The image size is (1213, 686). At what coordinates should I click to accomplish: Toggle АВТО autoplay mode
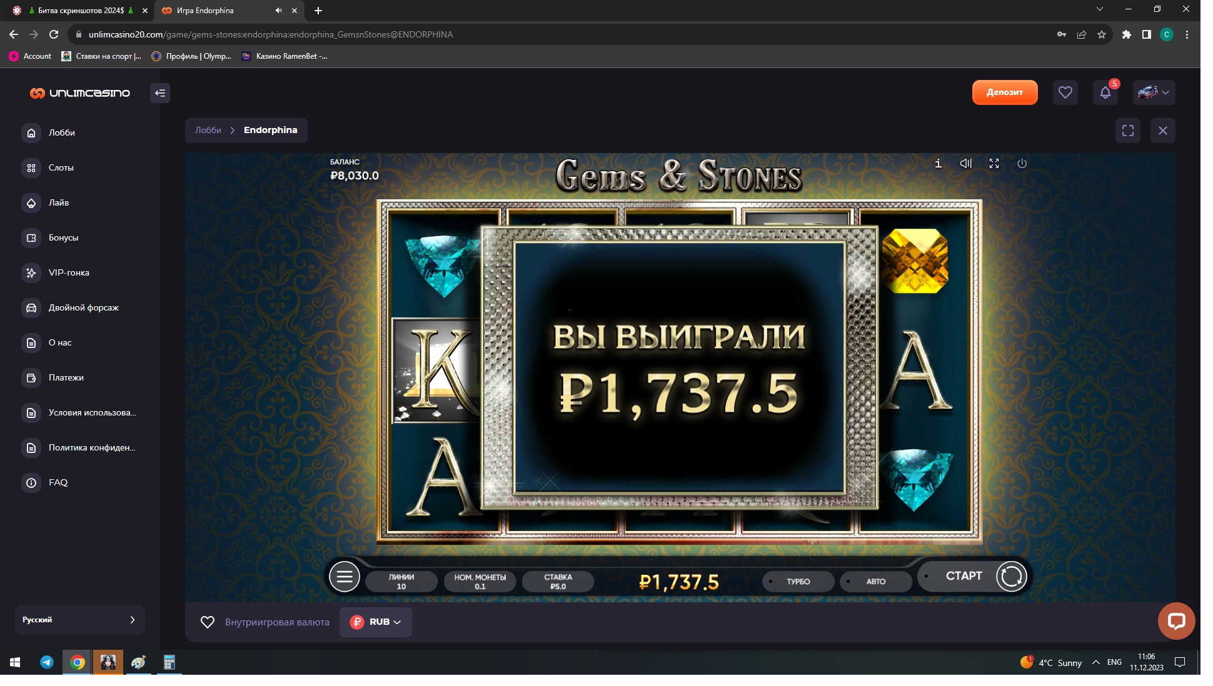(875, 582)
